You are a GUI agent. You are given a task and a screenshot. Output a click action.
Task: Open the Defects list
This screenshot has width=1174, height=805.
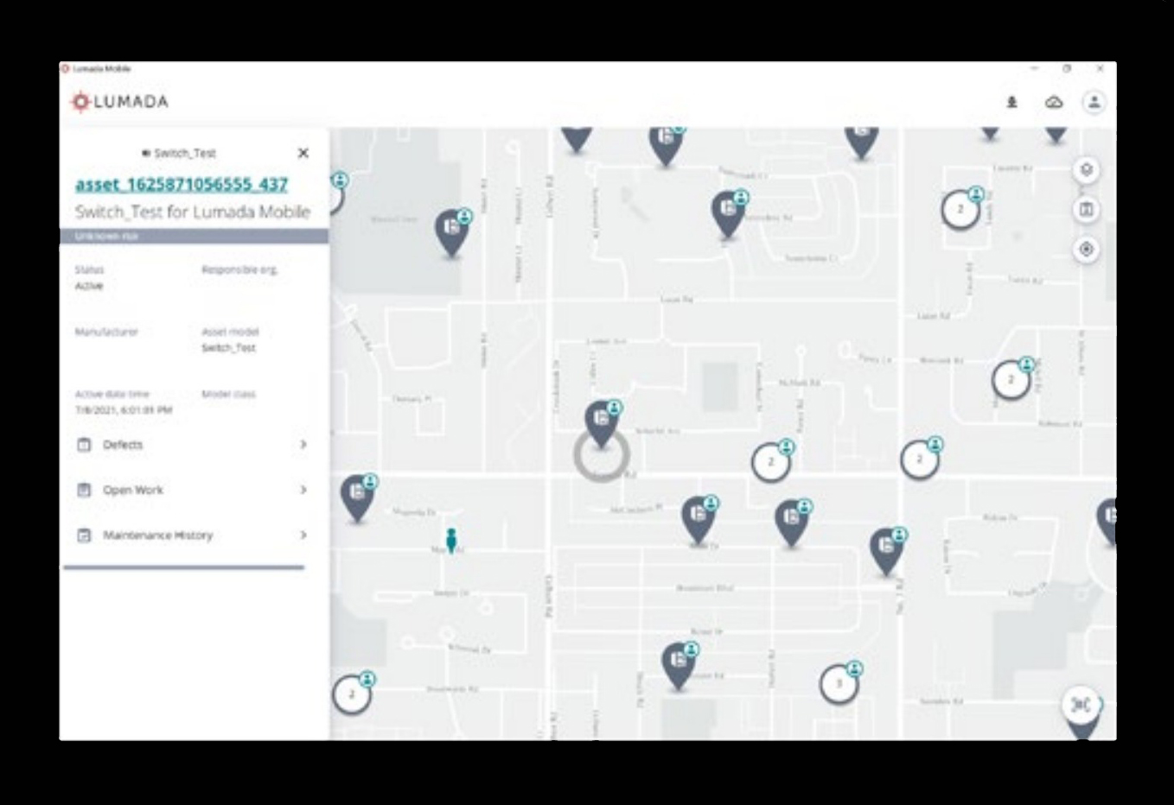point(192,445)
